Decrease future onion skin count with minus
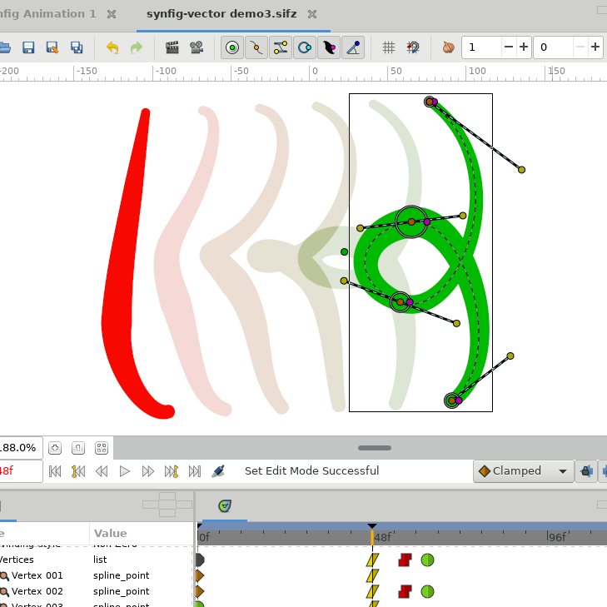The height and width of the screenshot is (607, 607). coord(580,47)
